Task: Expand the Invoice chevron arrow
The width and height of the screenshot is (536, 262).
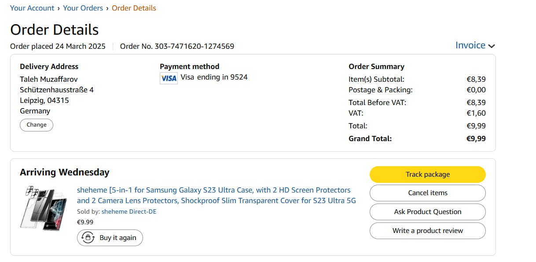Action: pos(492,46)
